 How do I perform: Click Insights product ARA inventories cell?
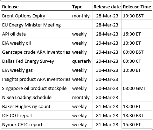pos(36,79)
